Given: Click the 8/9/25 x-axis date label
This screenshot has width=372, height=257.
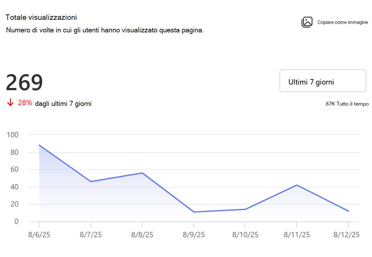Looking at the screenshot, I should click(194, 235).
